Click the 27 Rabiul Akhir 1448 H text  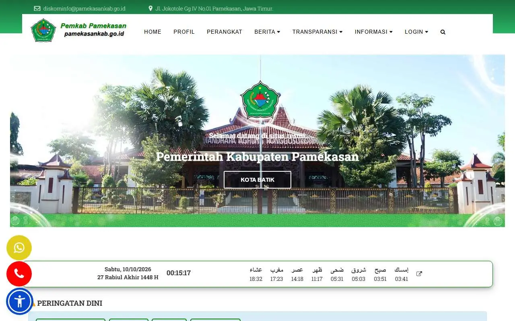[128, 277]
